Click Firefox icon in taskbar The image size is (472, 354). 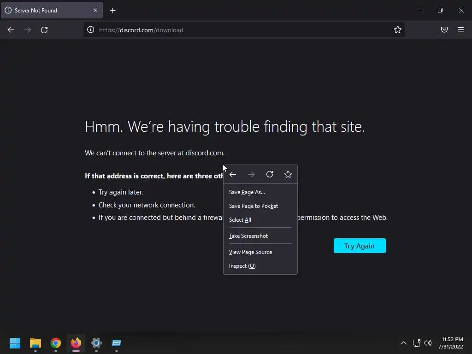pyautogui.click(x=76, y=343)
